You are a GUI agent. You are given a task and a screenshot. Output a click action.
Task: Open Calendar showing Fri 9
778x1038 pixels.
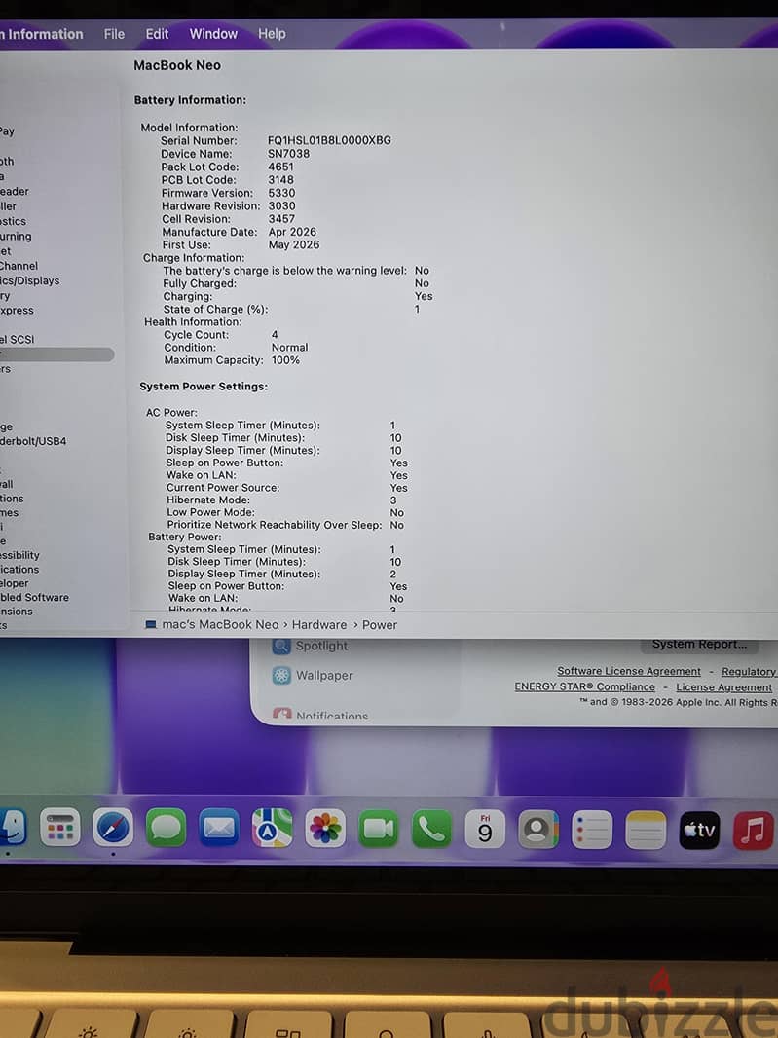click(x=485, y=829)
